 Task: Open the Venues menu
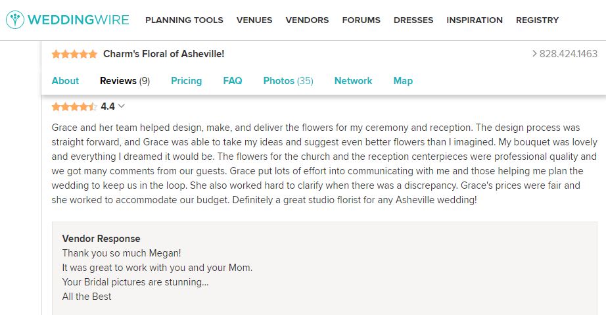click(254, 20)
